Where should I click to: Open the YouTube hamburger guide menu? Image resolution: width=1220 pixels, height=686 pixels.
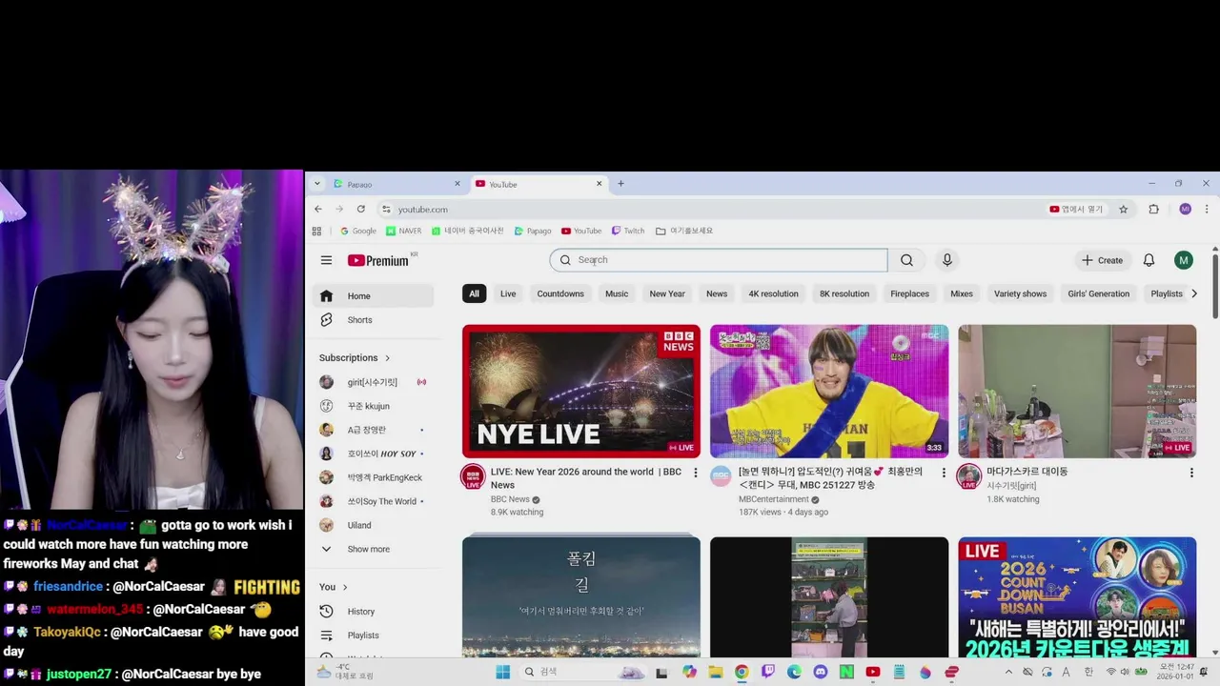(326, 260)
